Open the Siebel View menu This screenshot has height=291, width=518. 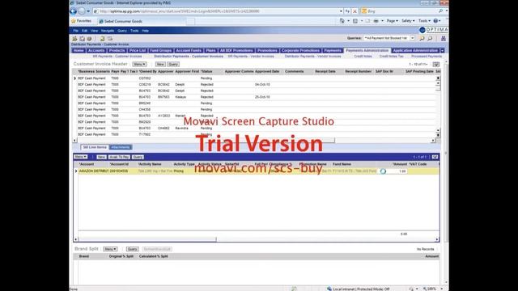[94, 31]
